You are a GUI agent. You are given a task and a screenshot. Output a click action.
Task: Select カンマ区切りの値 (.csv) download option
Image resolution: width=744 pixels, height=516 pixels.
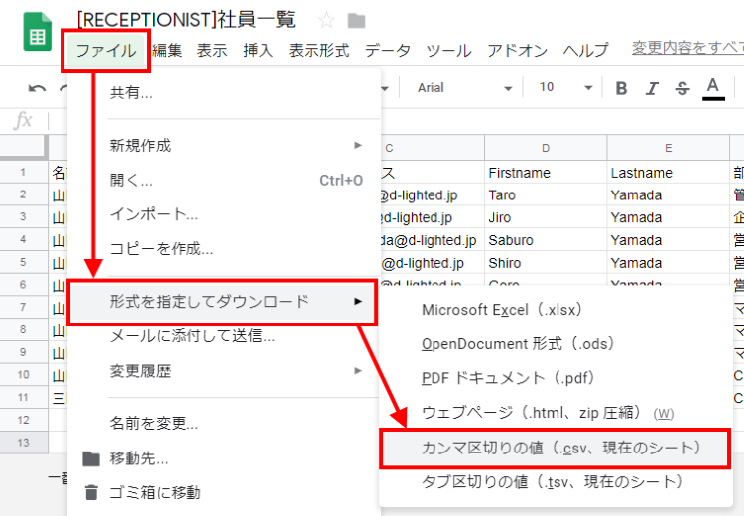point(560,448)
